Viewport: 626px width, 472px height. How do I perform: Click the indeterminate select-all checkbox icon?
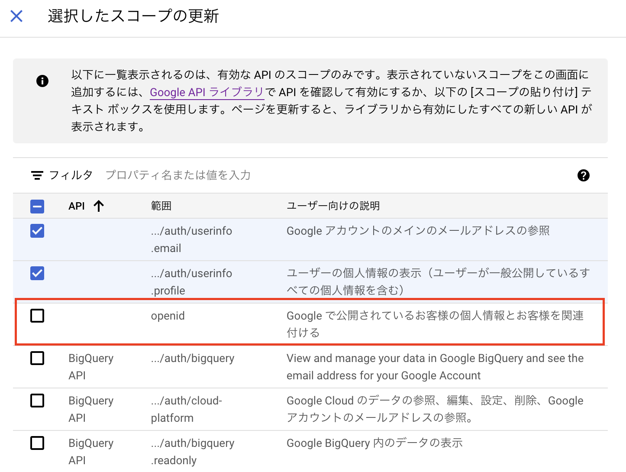(x=37, y=206)
